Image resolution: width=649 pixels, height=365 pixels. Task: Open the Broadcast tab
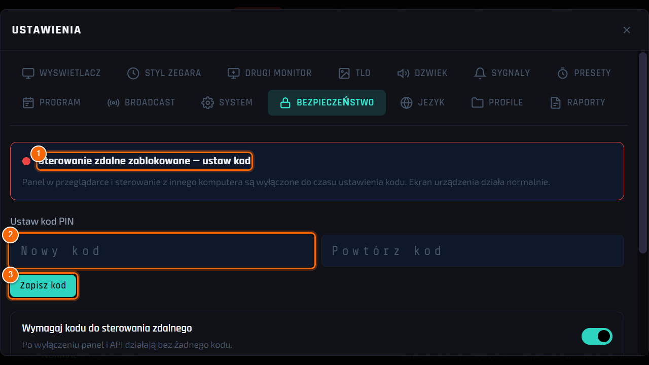click(x=141, y=102)
